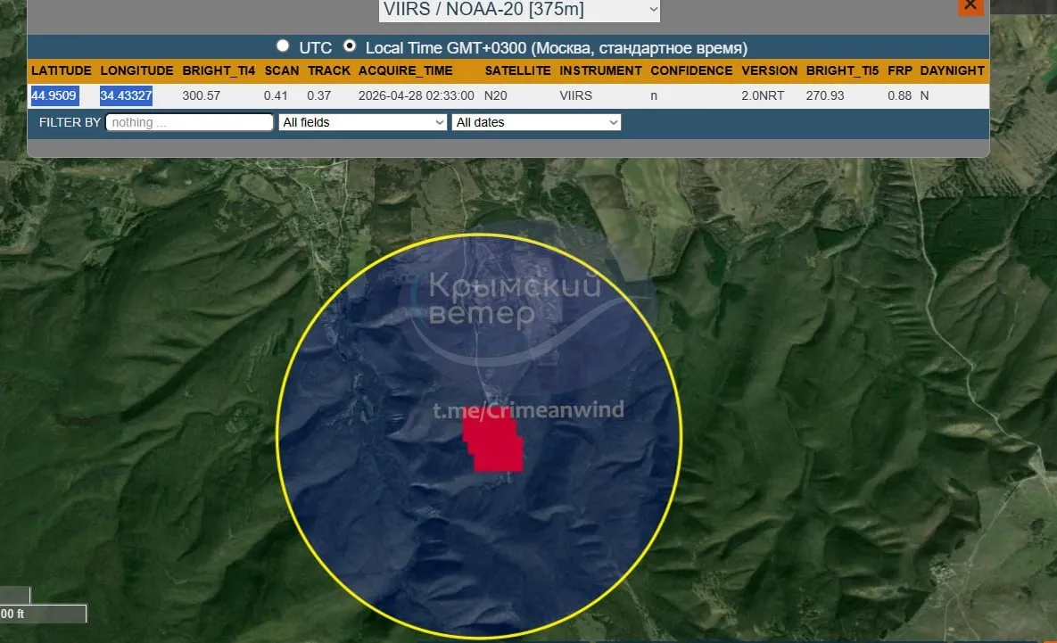Select the UTC time radio button

click(x=283, y=45)
